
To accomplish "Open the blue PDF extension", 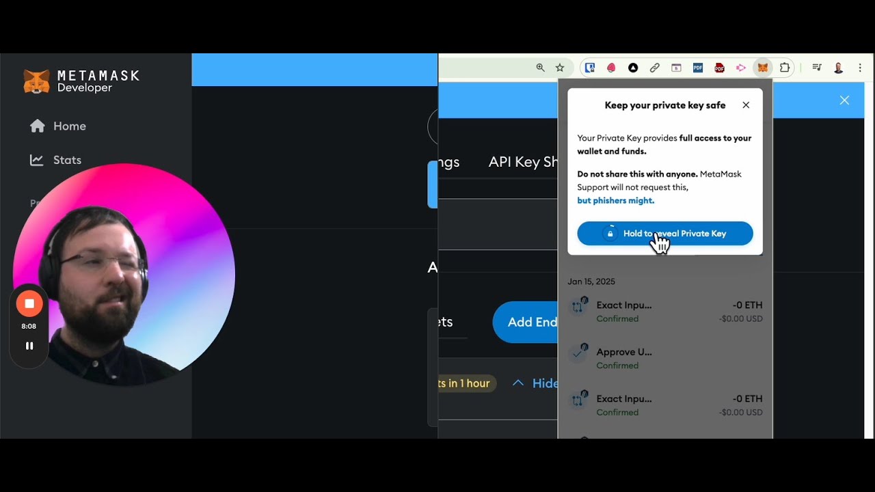I will [x=698, y=68].
